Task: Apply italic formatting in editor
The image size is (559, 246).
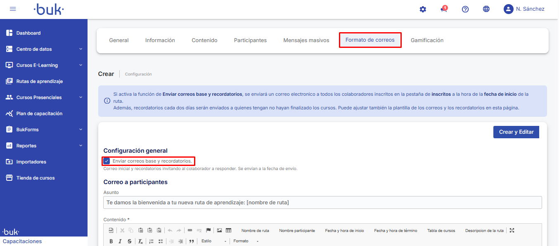Action: coord(120,241)
